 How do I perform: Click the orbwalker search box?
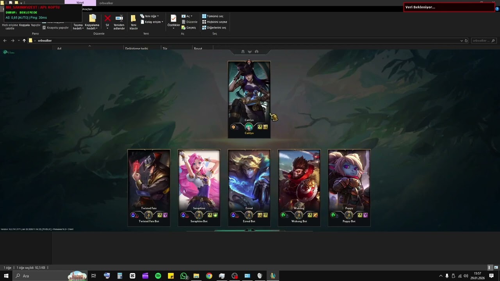pyautogui.click(x=483, y=41)
